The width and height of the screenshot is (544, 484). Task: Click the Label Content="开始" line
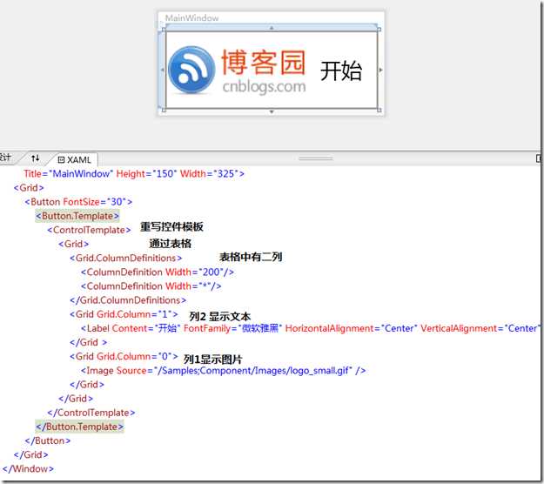[x=312, y=328]
